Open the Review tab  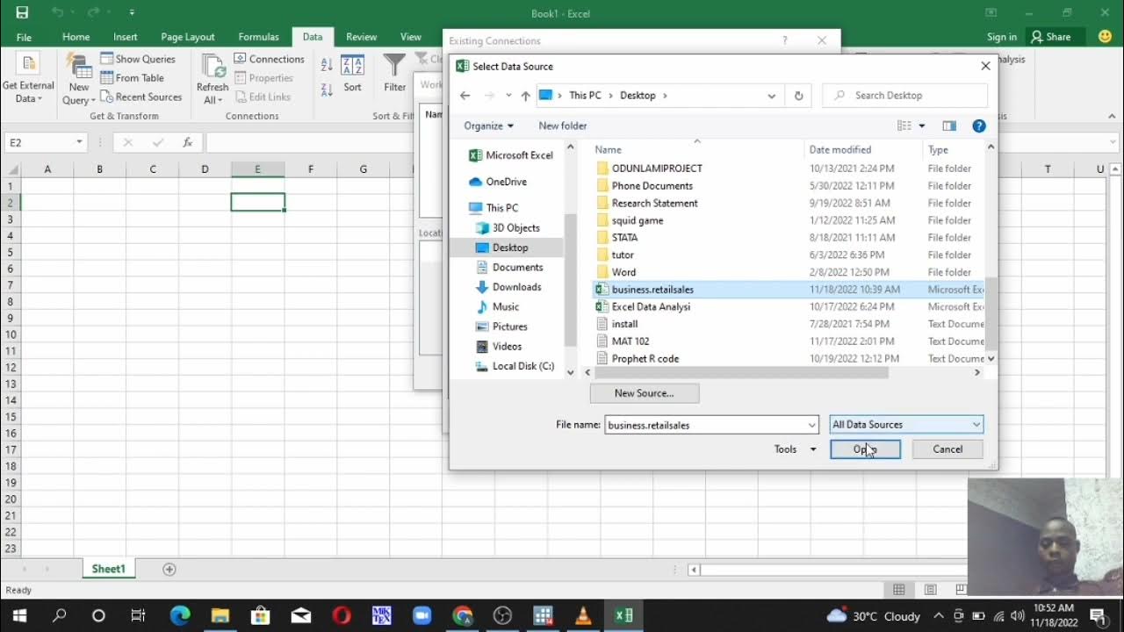(361, 37)
